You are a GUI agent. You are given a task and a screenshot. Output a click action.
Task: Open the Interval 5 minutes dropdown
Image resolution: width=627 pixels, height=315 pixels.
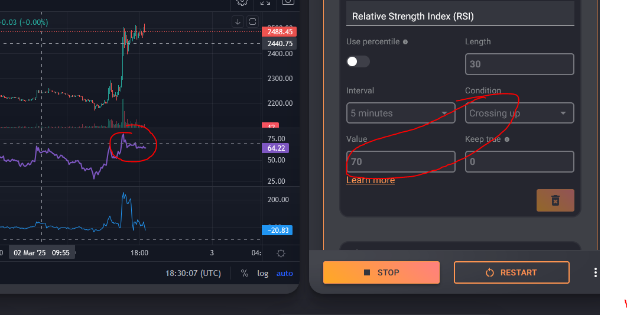click(x=401, y=113)
